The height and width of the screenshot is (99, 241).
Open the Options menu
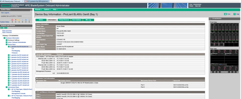click(47, 10)
